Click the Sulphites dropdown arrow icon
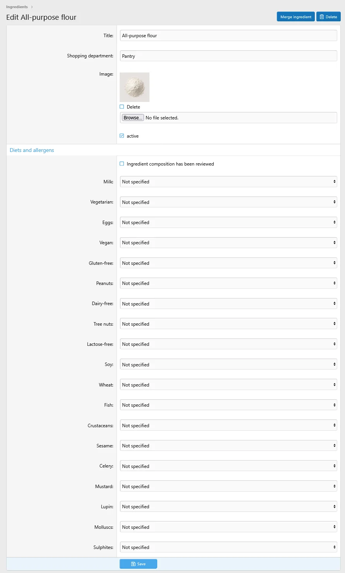This screenshot has height=573, width=345. [334, 547]
